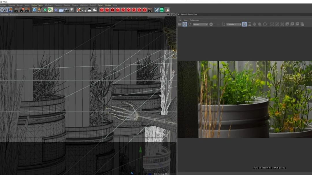
Task: Click the green Y axis arrow handle
Action: coord(140,150)
